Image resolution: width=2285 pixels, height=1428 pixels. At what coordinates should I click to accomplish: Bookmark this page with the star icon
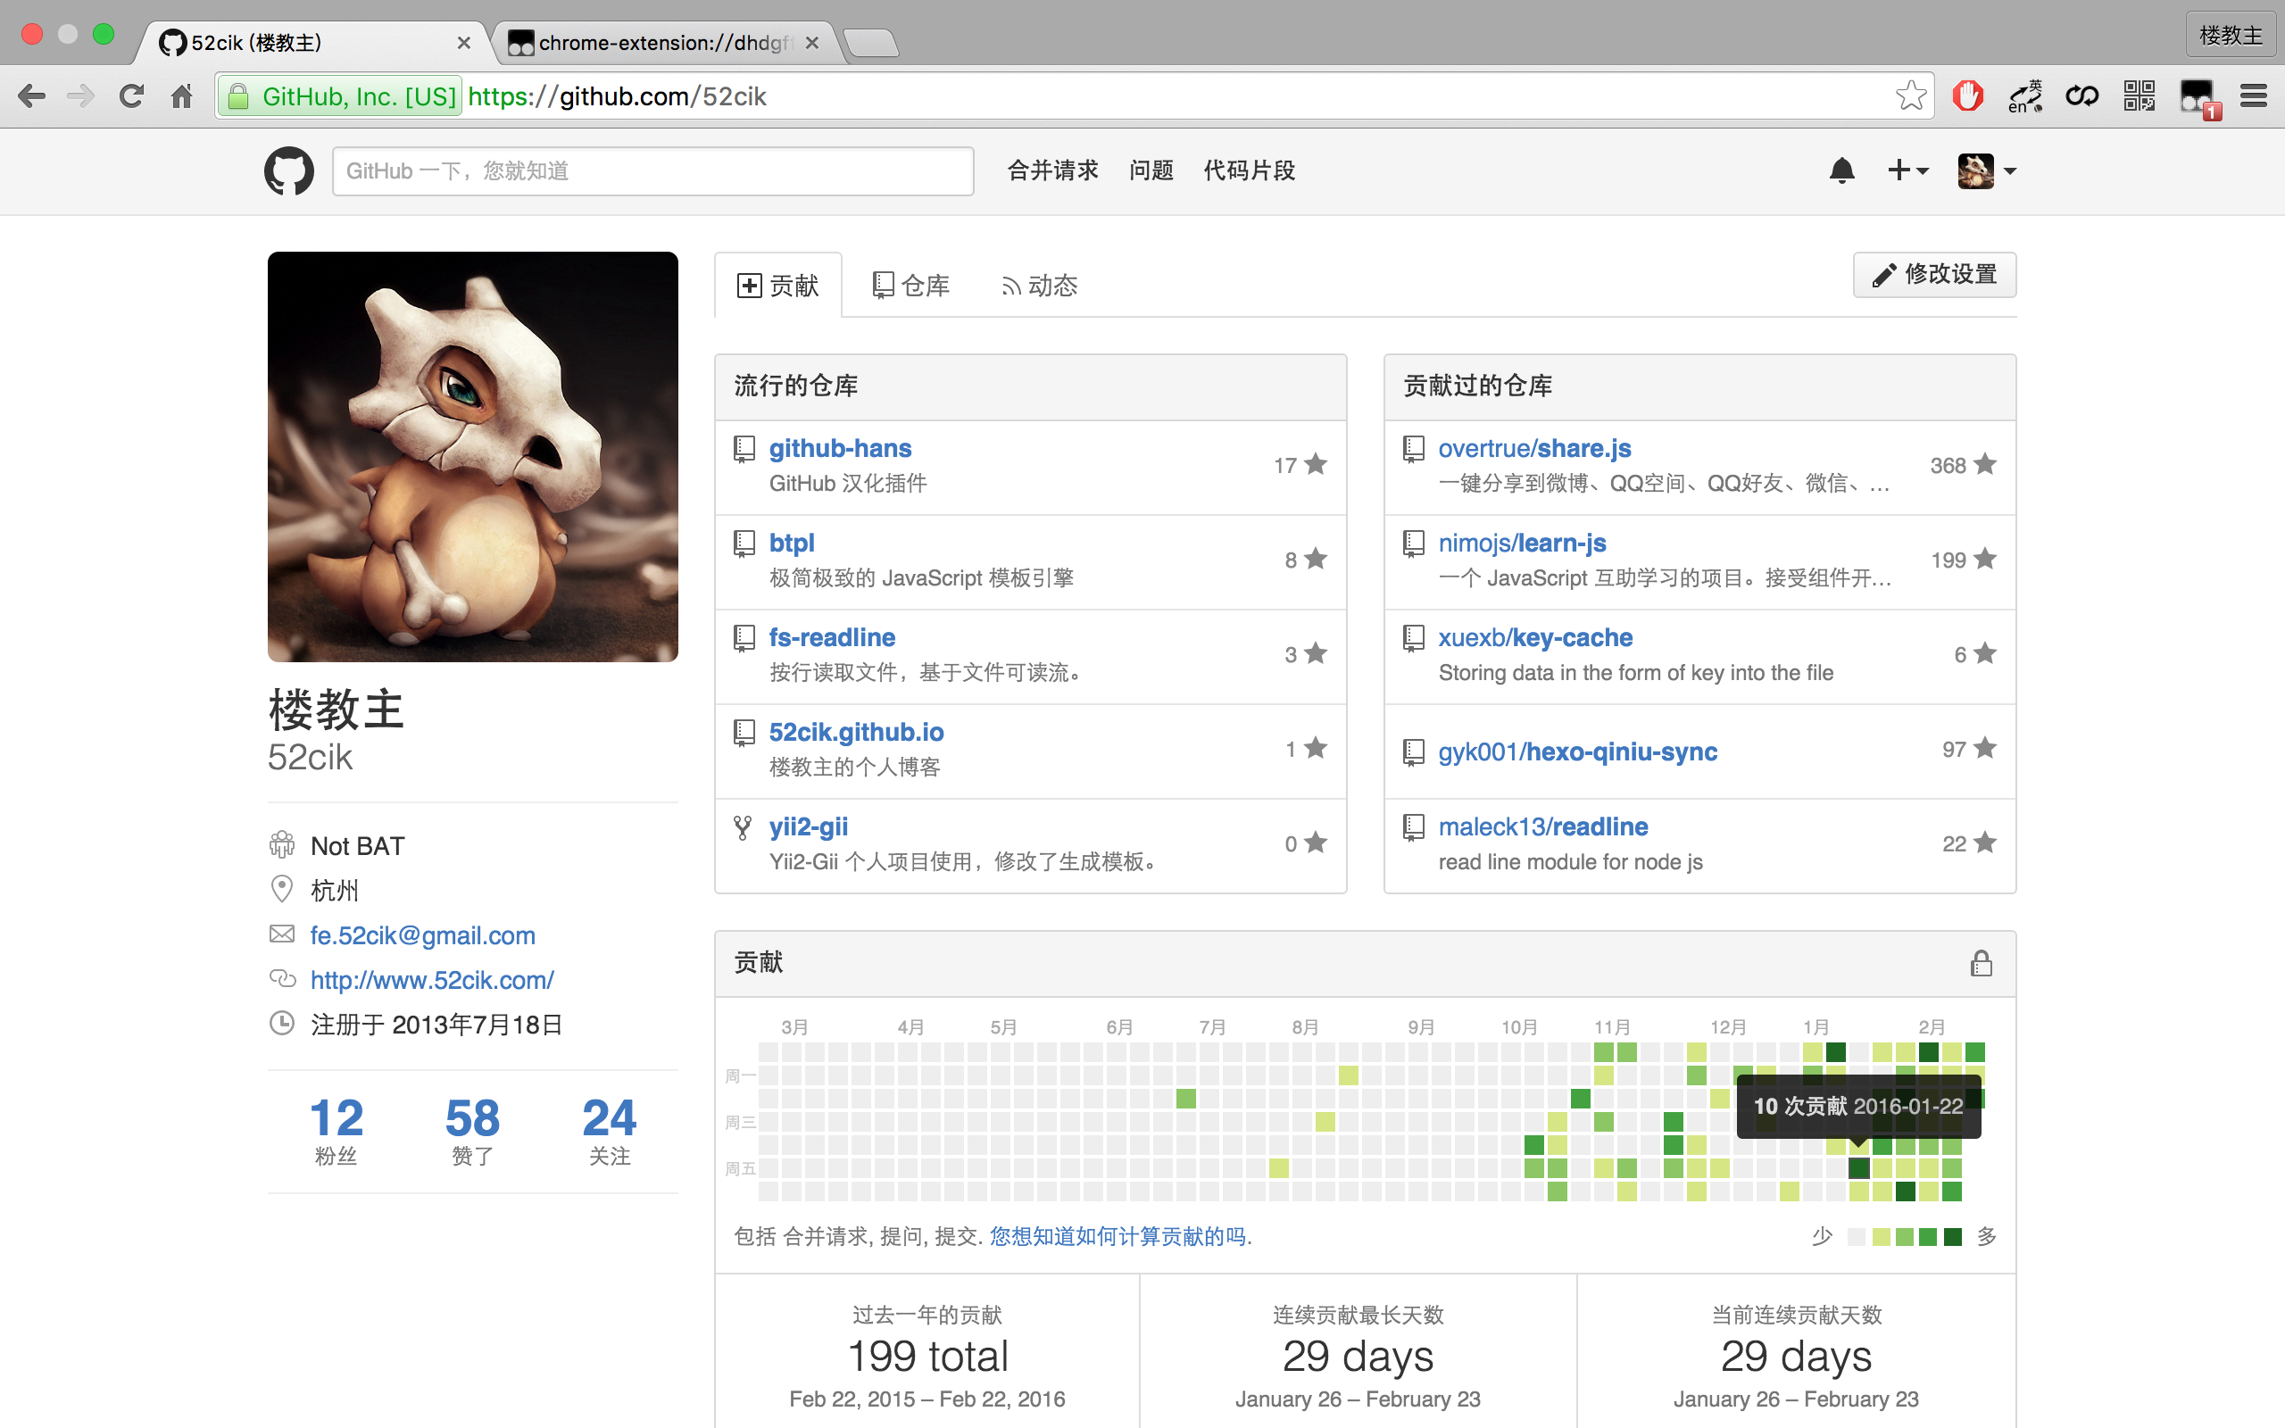click(x=1910, y=96)
